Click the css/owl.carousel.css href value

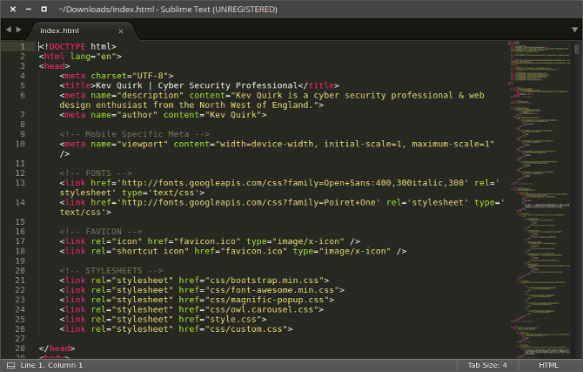[x=262, y=310]
